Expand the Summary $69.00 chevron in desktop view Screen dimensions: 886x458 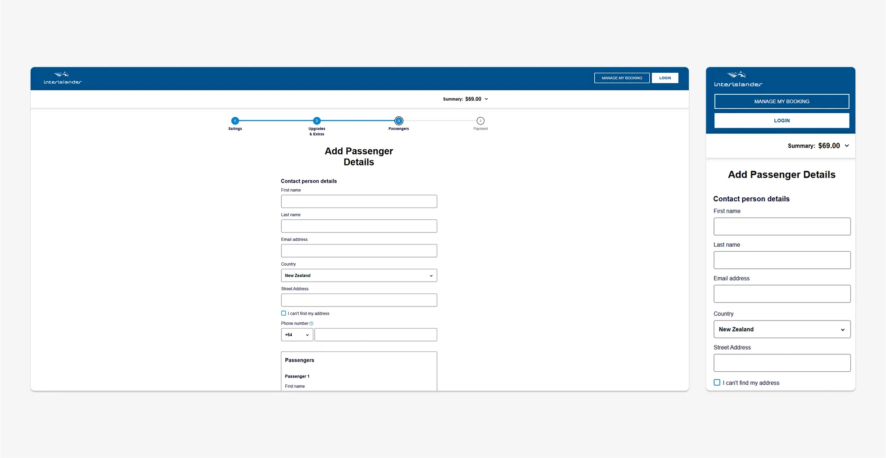click(x=486, y=99)
